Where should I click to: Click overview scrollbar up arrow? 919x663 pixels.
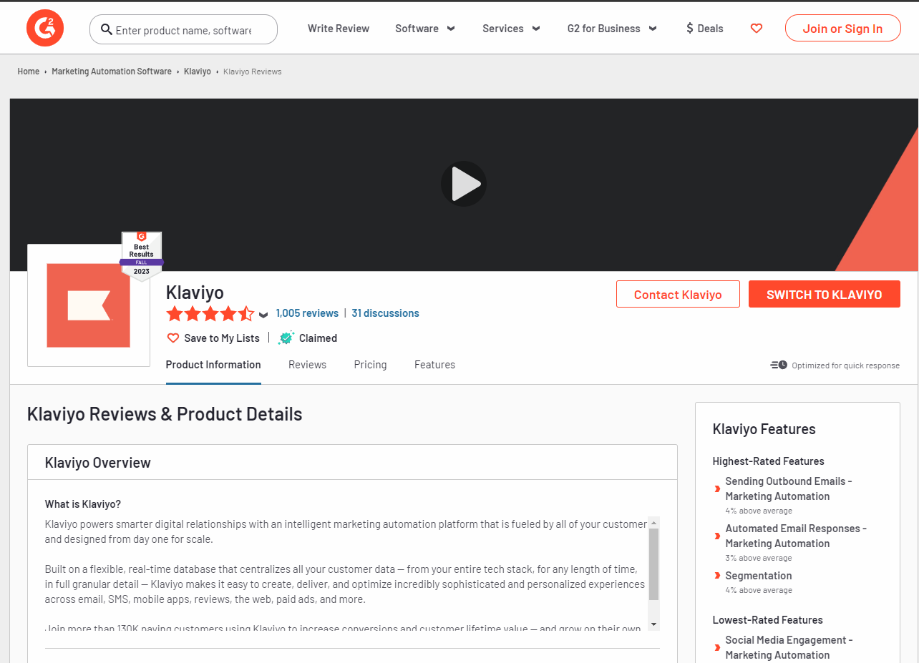pos(653,523)
